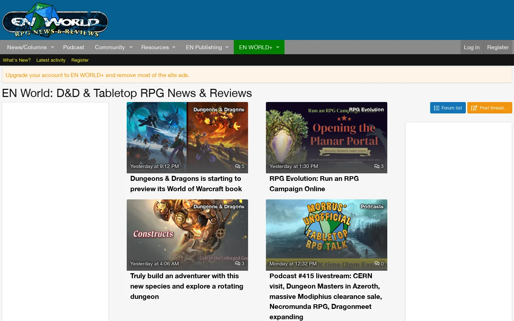Viewport: 514px width, 321px height.
Task: Open the Planar Portal article thumbnail
Action: pyautogui.click(x=327, y=138)
